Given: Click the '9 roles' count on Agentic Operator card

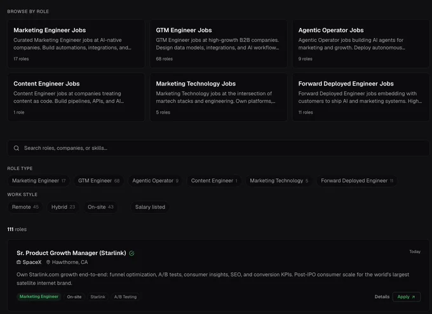Looking at the screenshot, I should point(306,59).
